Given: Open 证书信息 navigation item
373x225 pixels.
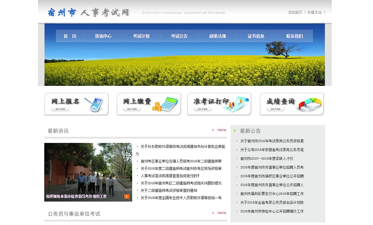Looking at the screenshot, I should (256, 36).
